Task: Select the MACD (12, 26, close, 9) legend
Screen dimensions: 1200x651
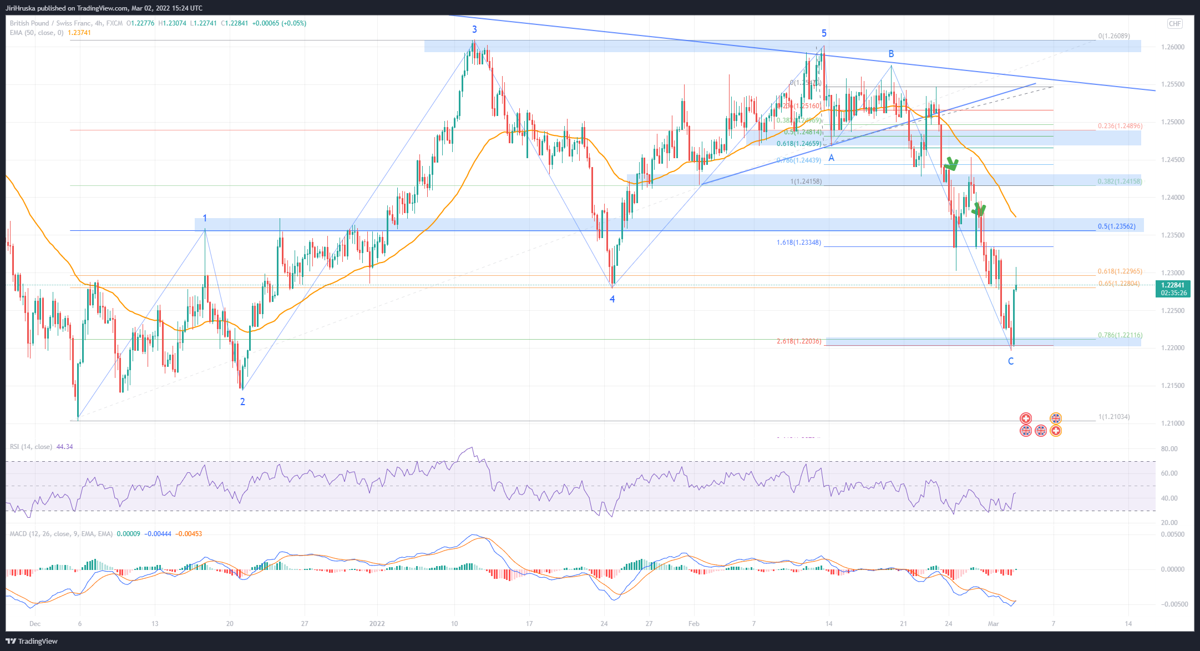Action: 61,534
